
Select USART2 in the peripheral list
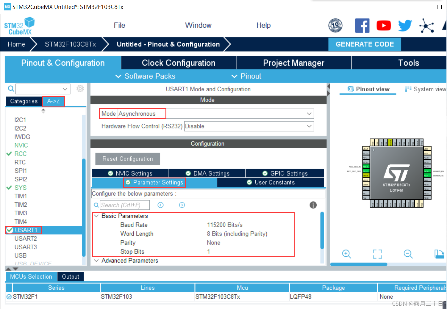coord(26,239)
